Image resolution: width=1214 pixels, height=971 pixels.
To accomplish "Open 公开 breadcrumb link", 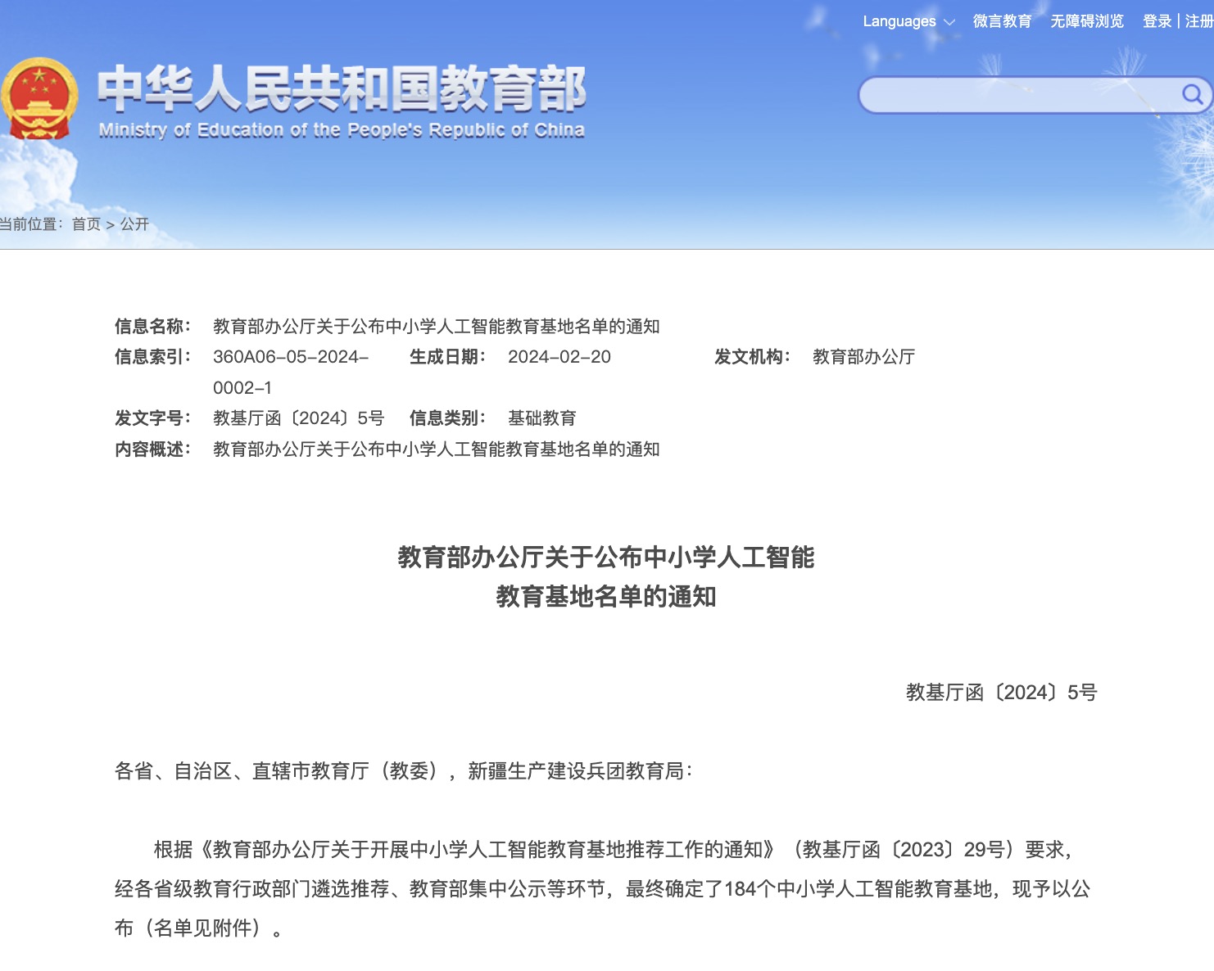I will point(134,224).
